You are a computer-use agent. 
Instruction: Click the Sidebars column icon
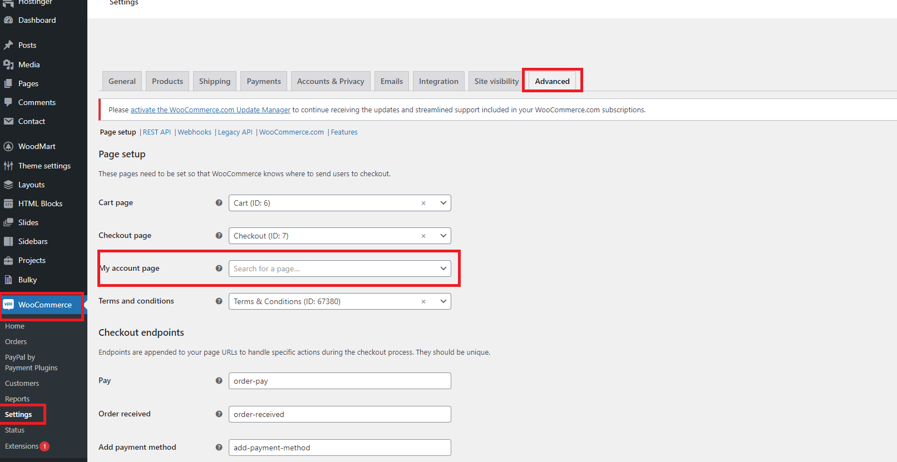point(8,241)
